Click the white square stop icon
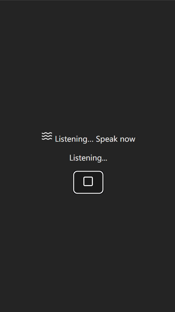 [x=88, y=181]
